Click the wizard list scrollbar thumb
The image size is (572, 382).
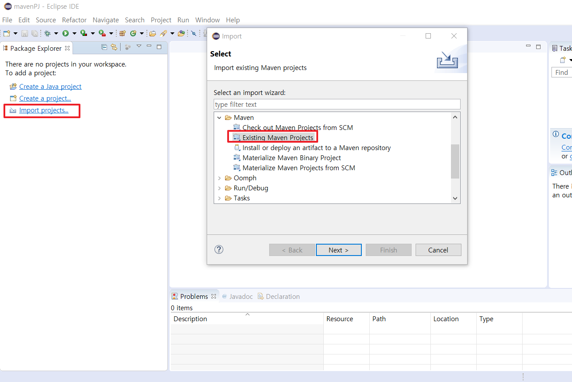(x=455, y=161)
